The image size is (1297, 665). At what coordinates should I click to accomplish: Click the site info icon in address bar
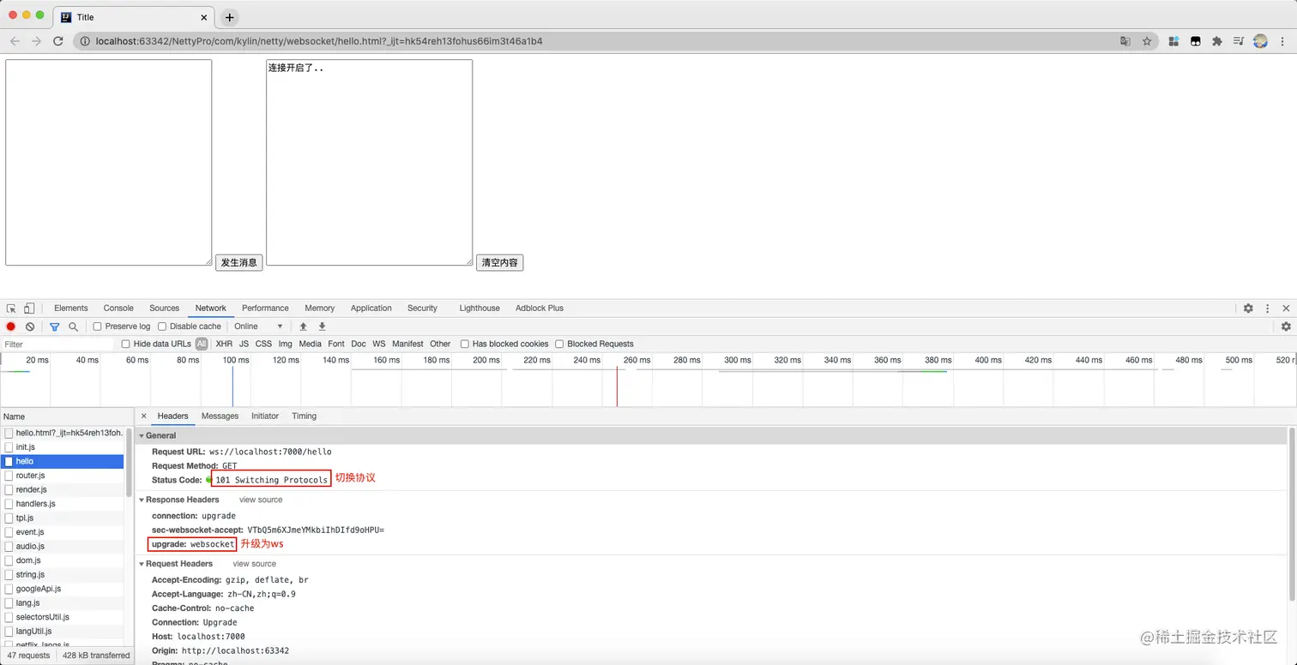tap(84, 41)
